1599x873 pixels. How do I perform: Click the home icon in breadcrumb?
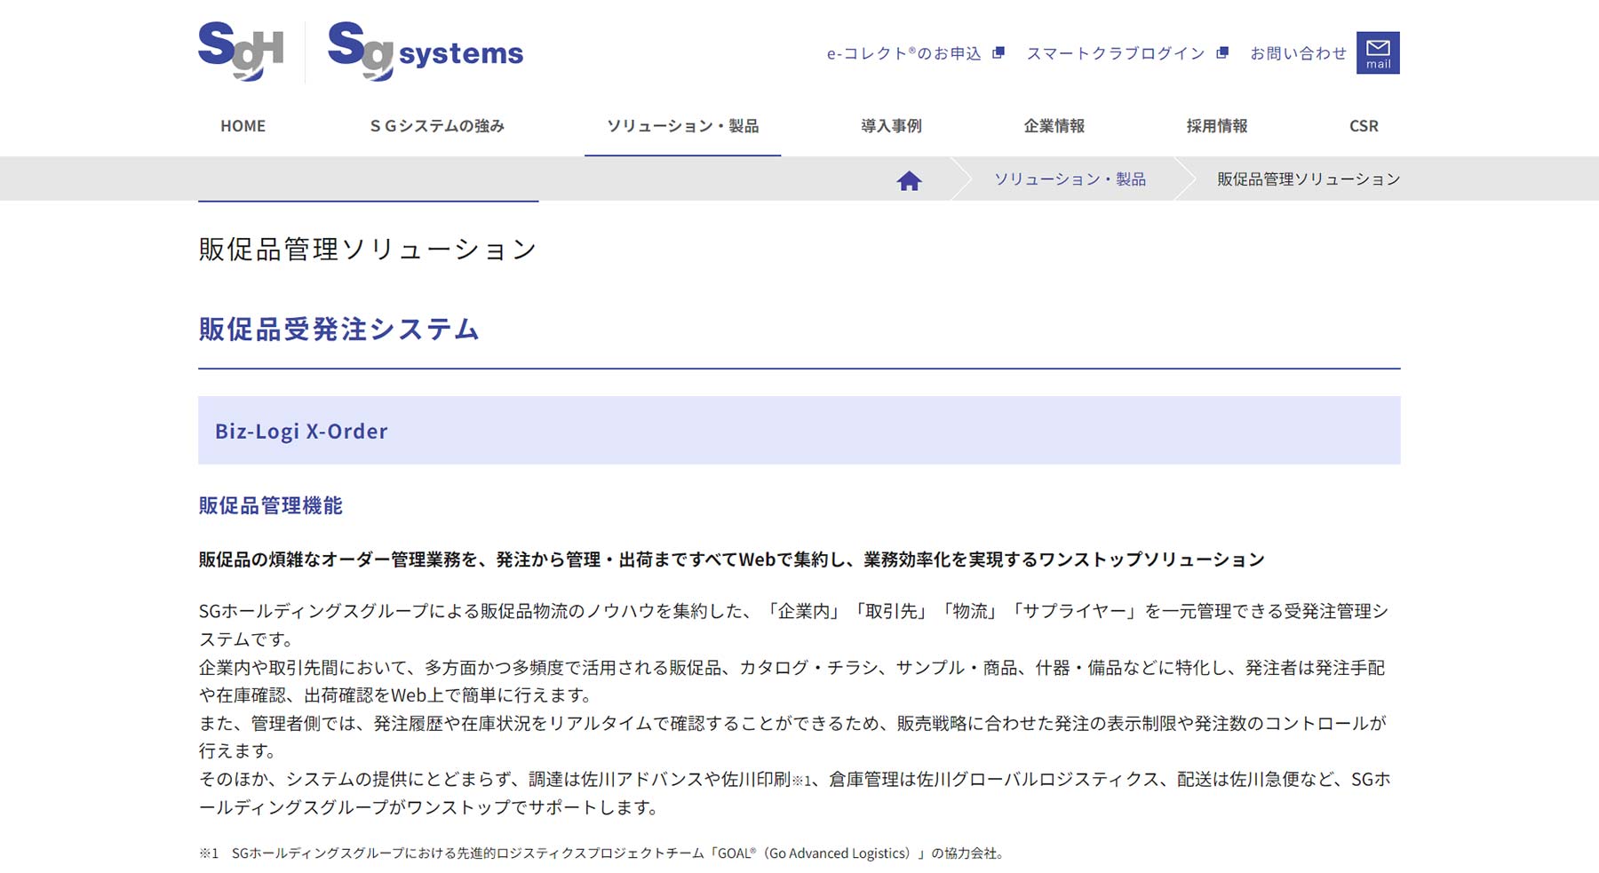[x=909, y=180]
